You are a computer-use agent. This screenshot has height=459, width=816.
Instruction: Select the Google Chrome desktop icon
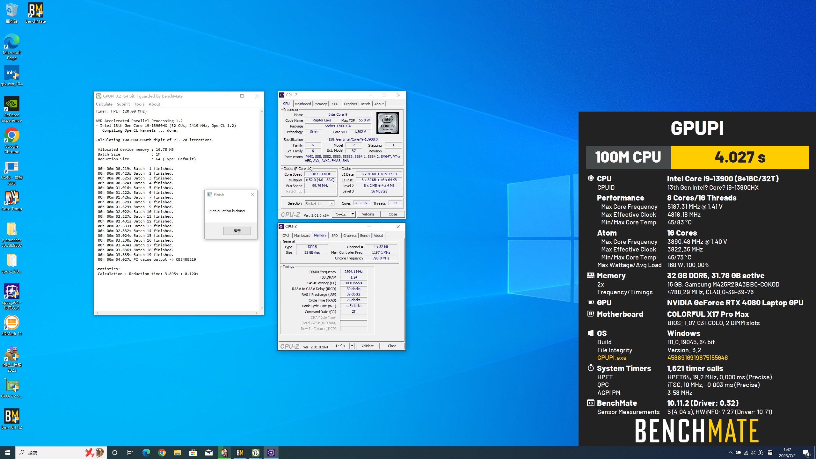coord(11,141)
